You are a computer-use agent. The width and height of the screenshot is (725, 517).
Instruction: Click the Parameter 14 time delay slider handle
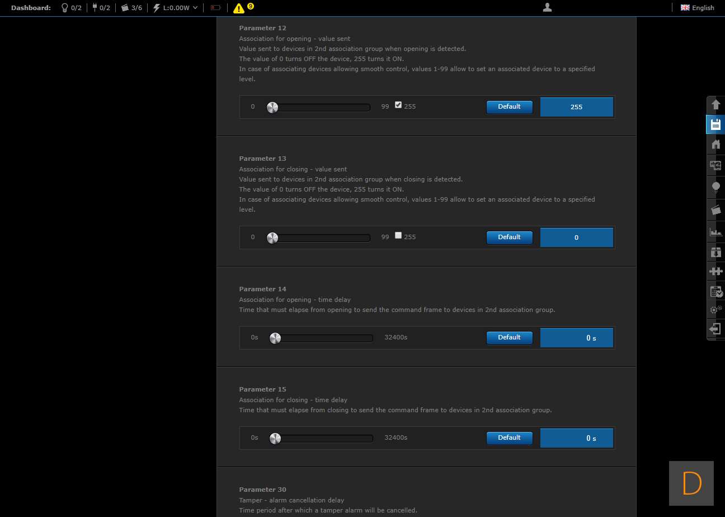(275, 338)
